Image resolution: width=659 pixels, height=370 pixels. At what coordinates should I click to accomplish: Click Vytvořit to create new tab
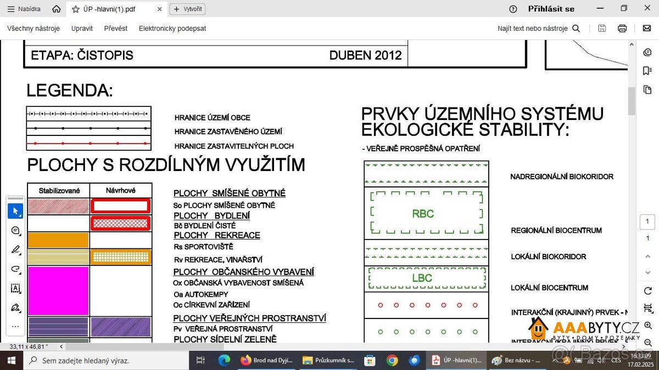coord(187,9)
